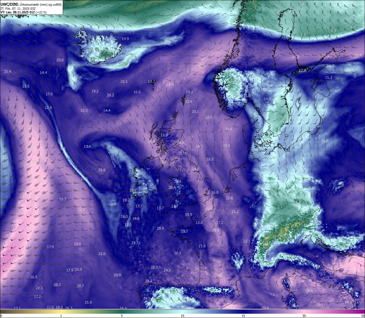Screen dimensions: 365x318
Task: Select the 21.4 value on the map
Action: 7,72
